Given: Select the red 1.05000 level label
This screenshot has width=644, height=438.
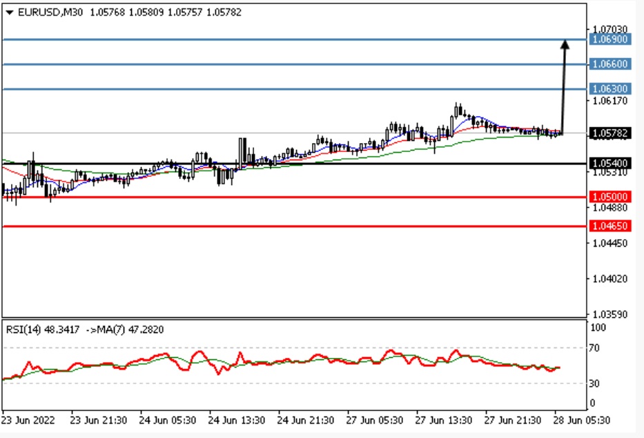Looking at the screenshot, I should [x=610, y=197].
